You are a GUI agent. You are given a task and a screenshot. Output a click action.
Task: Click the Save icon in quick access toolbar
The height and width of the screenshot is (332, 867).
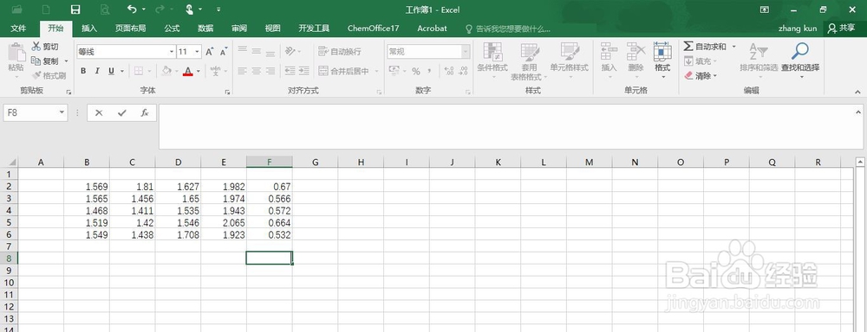point(75,10)
